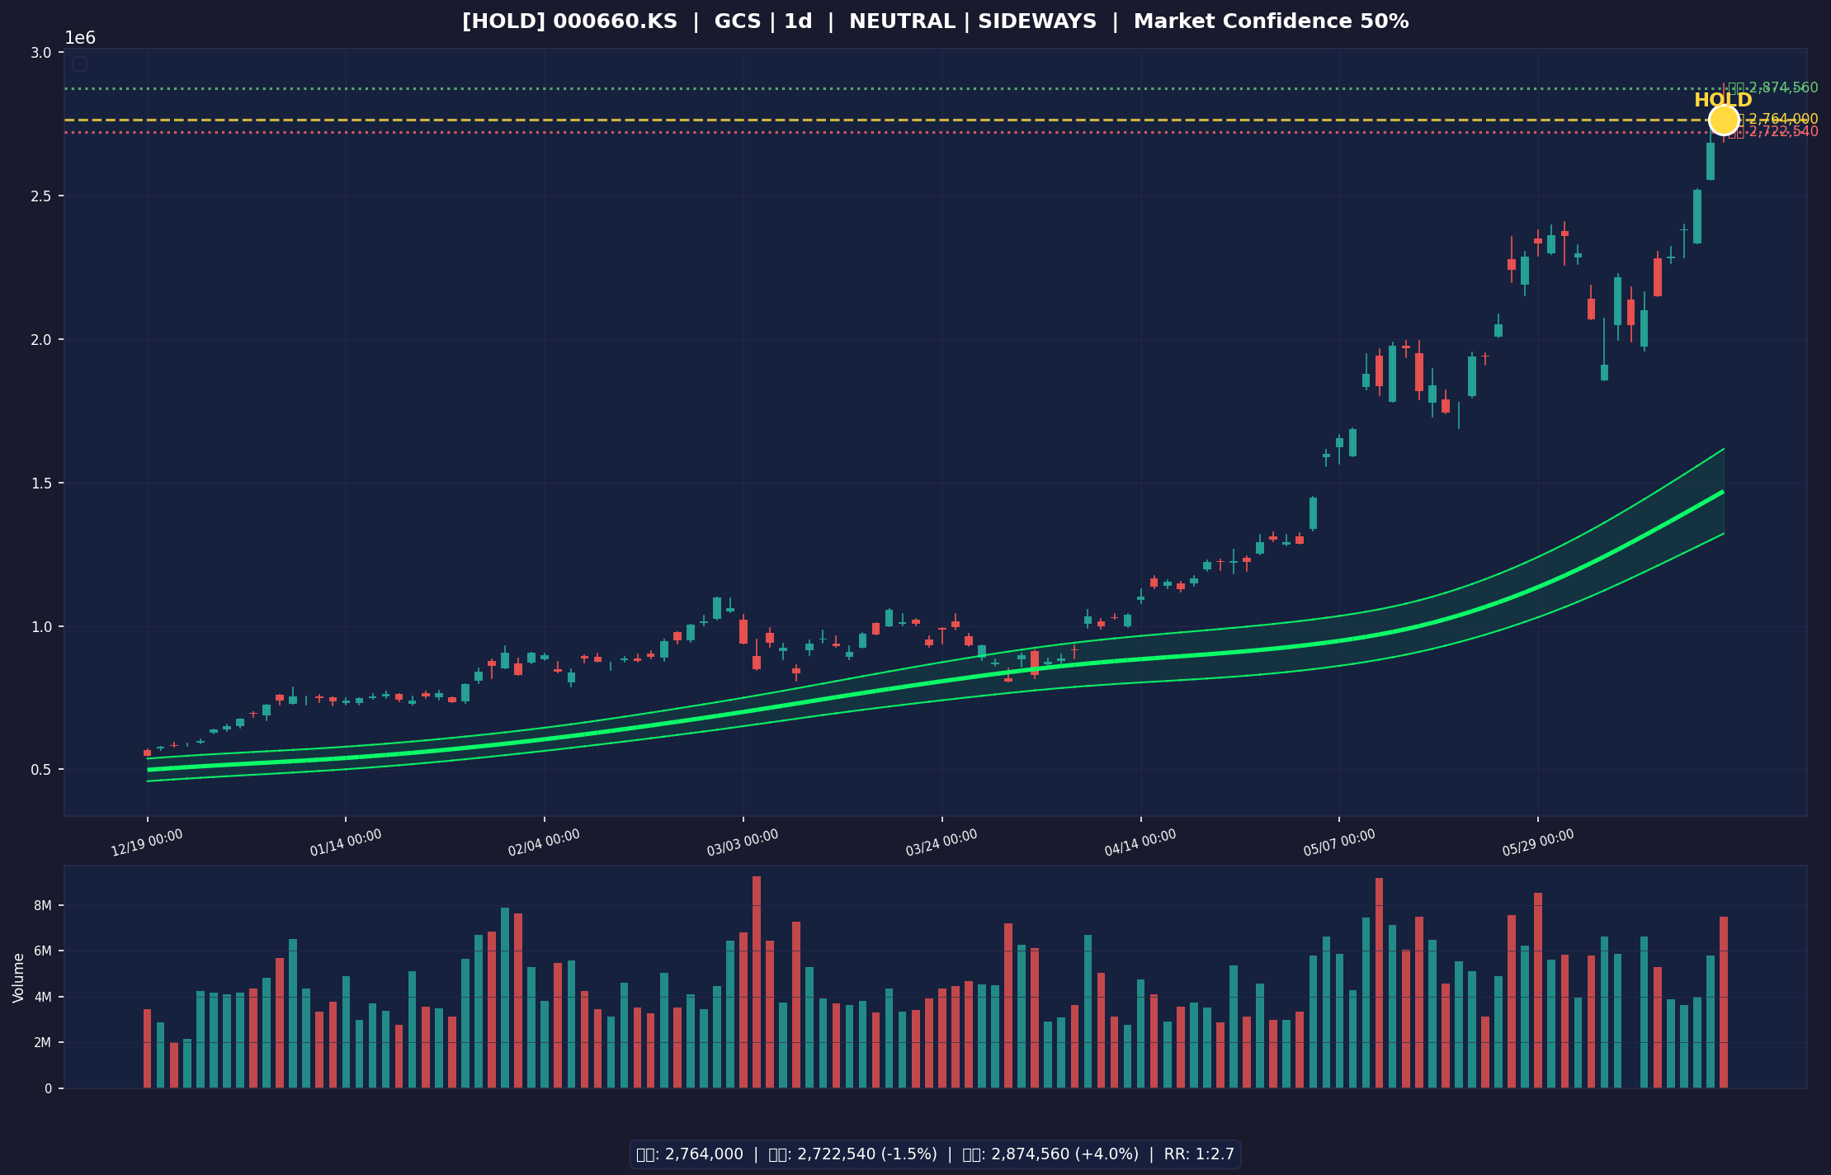Click the 1e6 axis exponent label
This screenshot has width=1831, height=1175.
pos(80,38)
